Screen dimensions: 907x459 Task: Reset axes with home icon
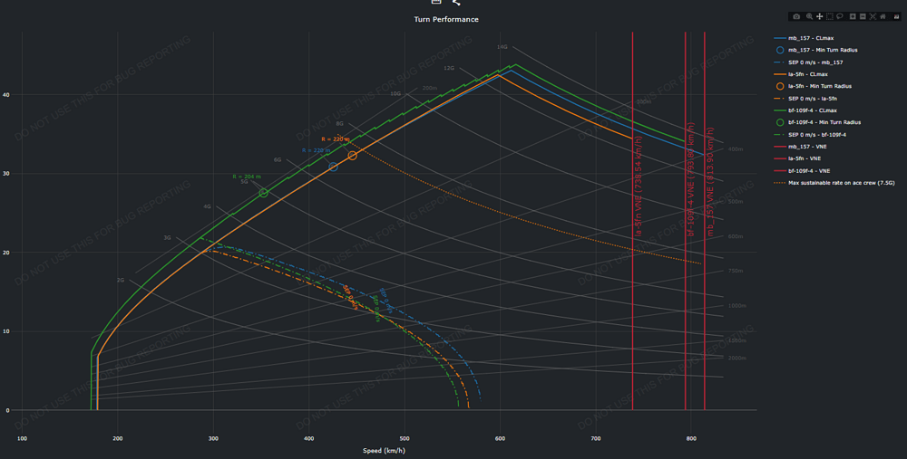[883, 16]
